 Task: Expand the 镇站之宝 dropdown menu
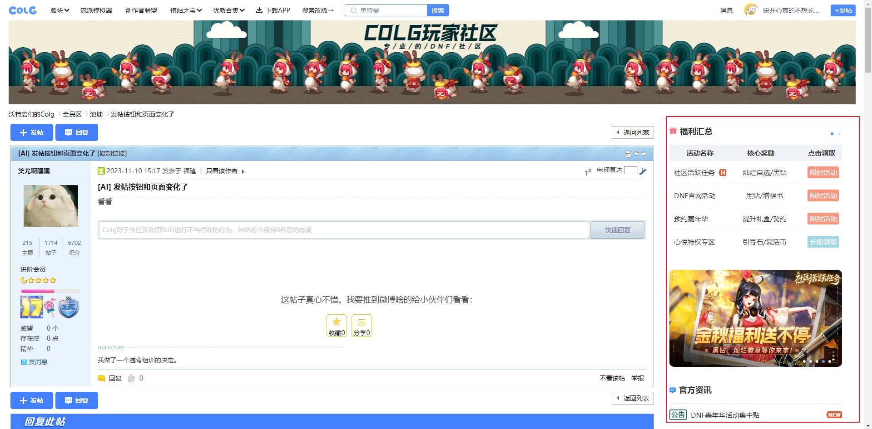(186, 10)
